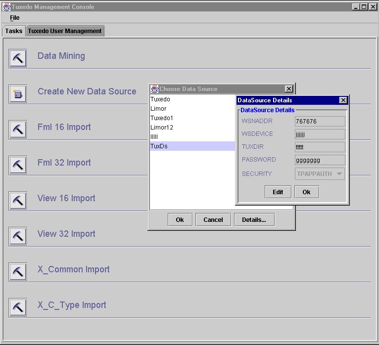
Task: Click the View 16 Import hammer icon
Action: click(x=18, y=201)
